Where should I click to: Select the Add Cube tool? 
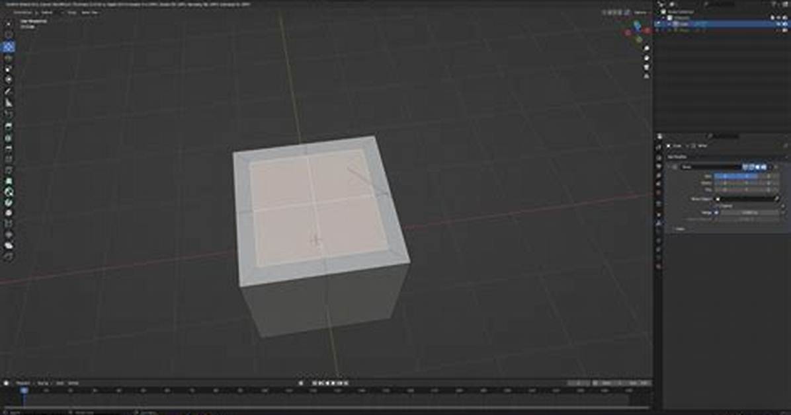(x=9, y=114)
